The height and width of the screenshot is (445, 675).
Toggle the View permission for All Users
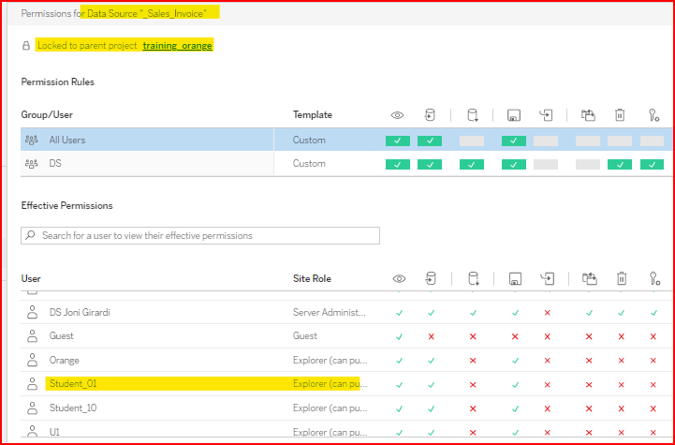[398, 141]
